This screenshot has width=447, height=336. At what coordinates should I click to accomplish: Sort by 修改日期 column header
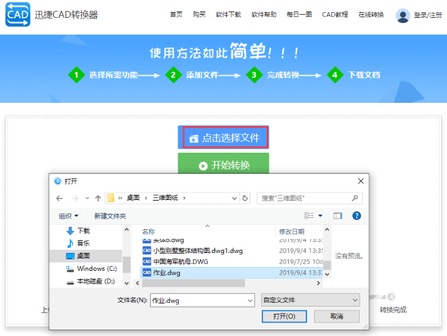point(292,232)
